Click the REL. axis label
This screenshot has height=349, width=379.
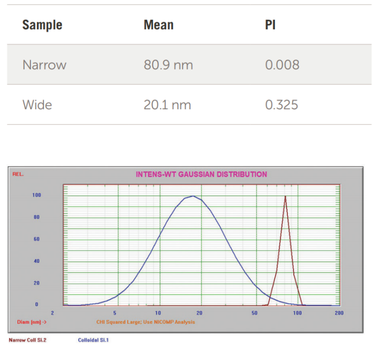tap(18, 174)
